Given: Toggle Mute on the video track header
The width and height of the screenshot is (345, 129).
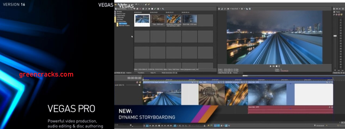Looking at the screenshot, I should pos(137,82).
